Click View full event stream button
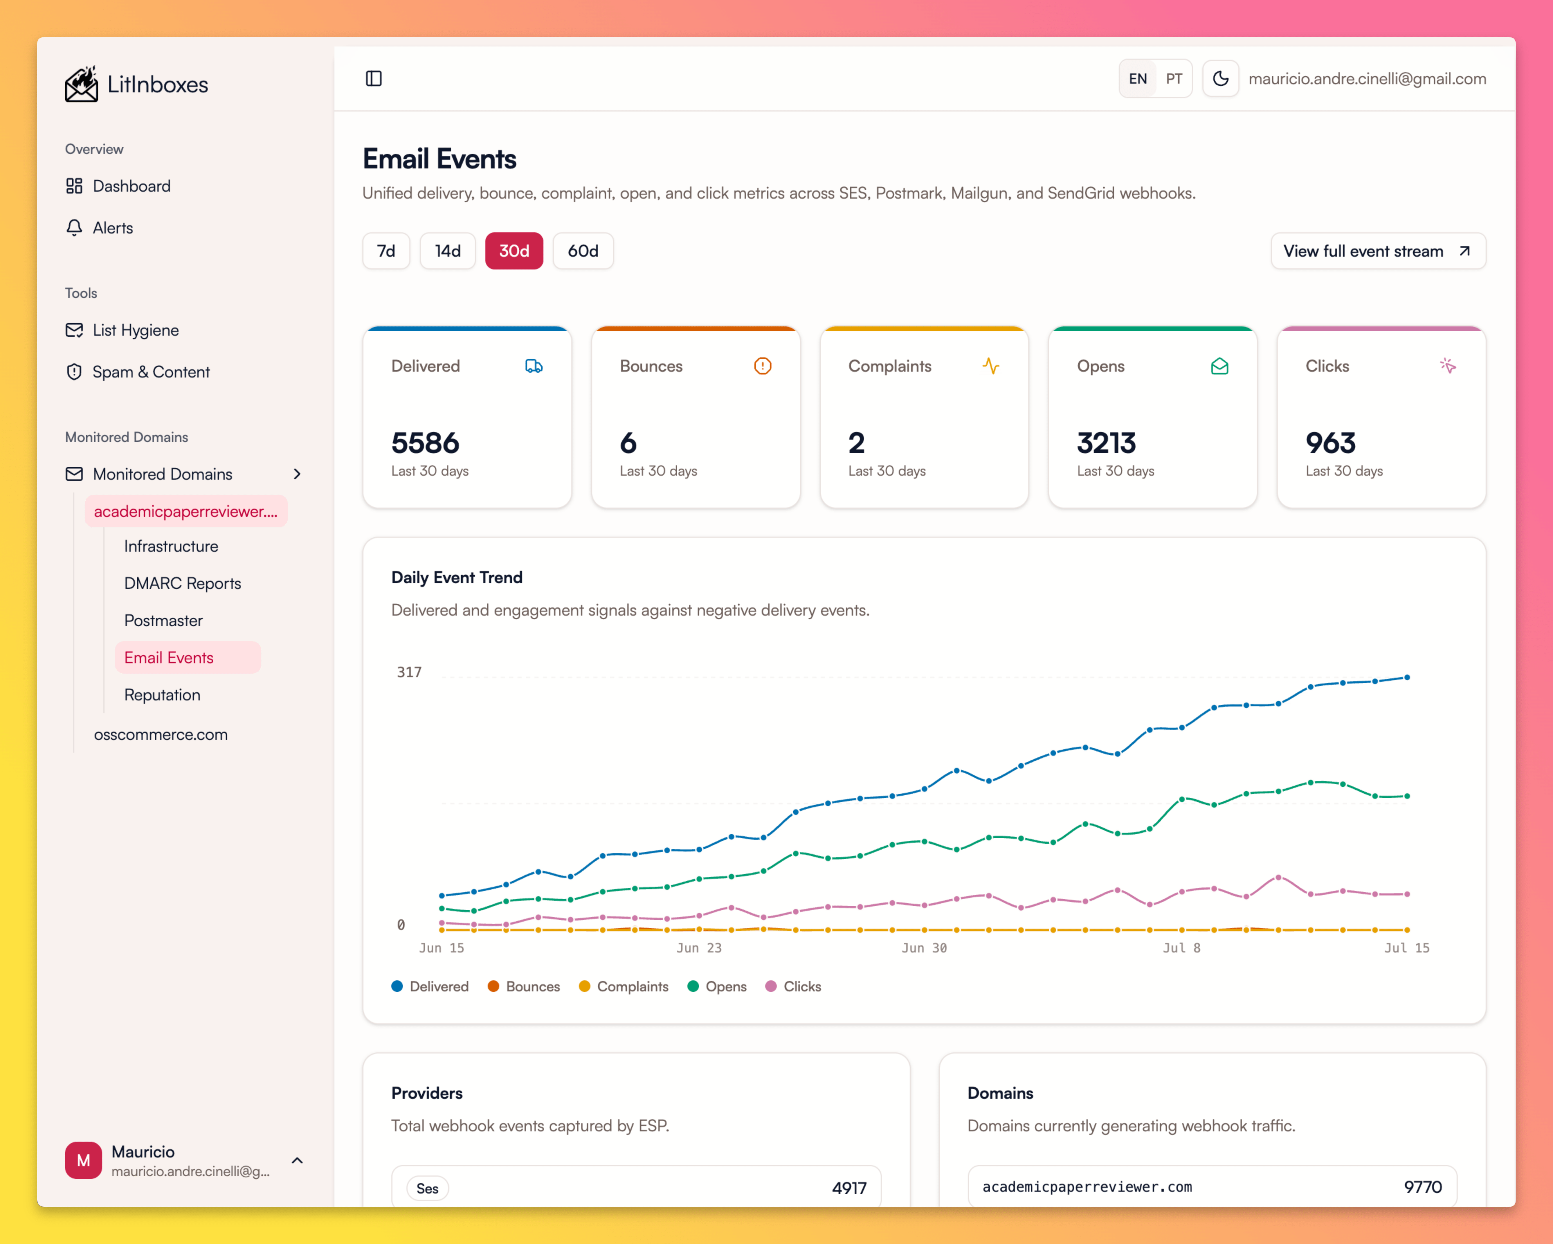 click(1378, 251)
